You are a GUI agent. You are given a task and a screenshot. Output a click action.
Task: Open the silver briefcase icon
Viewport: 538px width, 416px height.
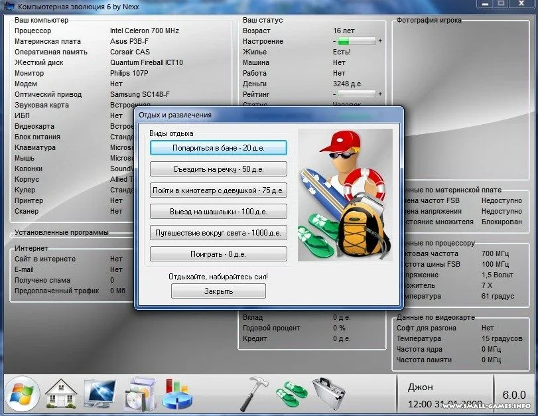click(x=329, y=393)
